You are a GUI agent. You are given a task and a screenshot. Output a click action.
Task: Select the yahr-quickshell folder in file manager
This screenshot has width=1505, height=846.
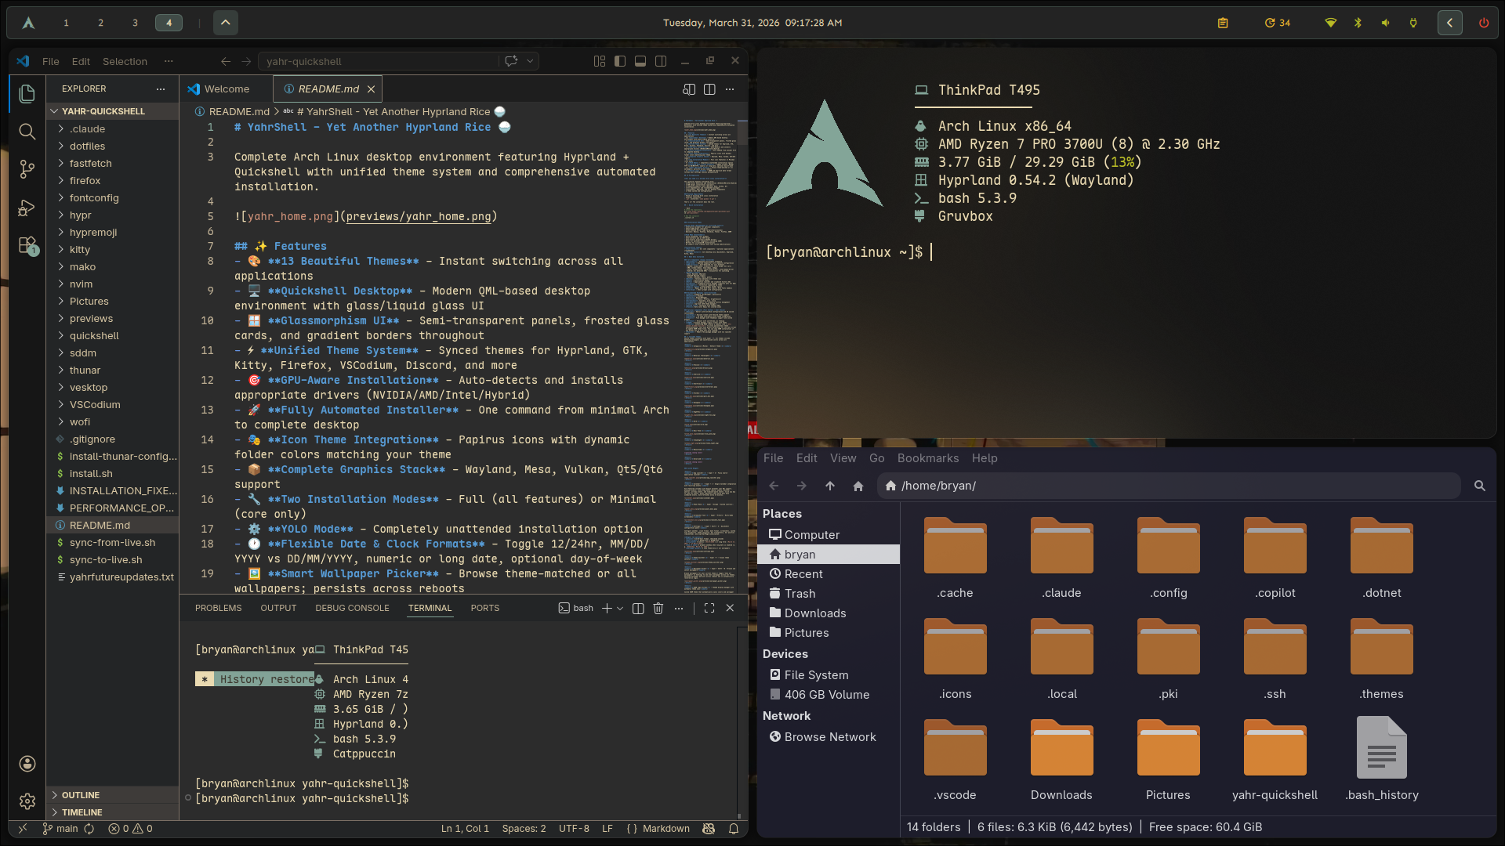tap(1275, 758)
